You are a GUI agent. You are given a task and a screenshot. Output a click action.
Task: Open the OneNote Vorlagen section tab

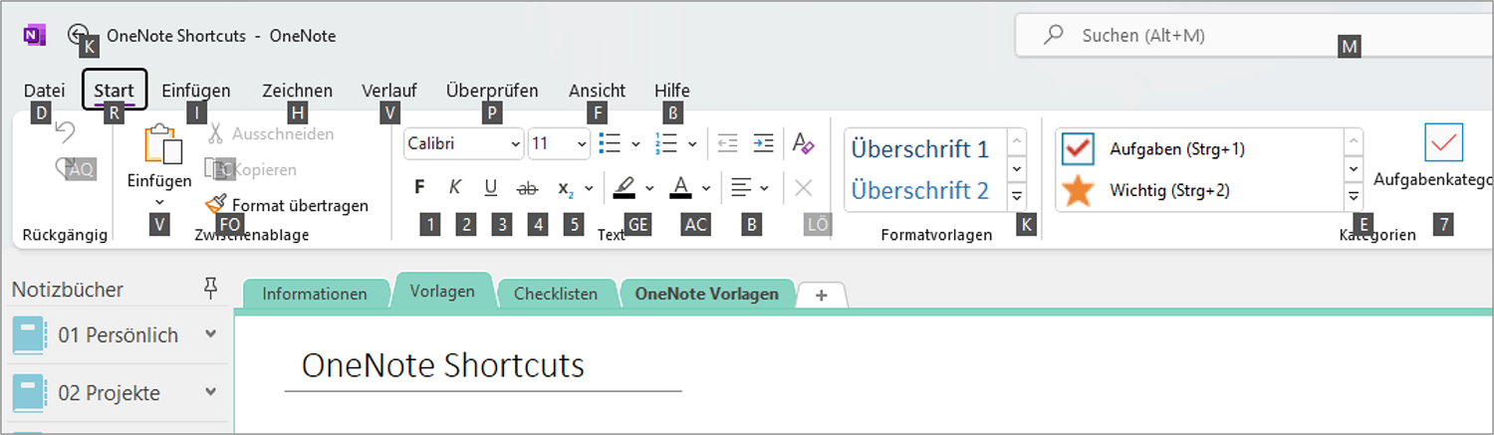pyautogui.click(x=707, y=294)
